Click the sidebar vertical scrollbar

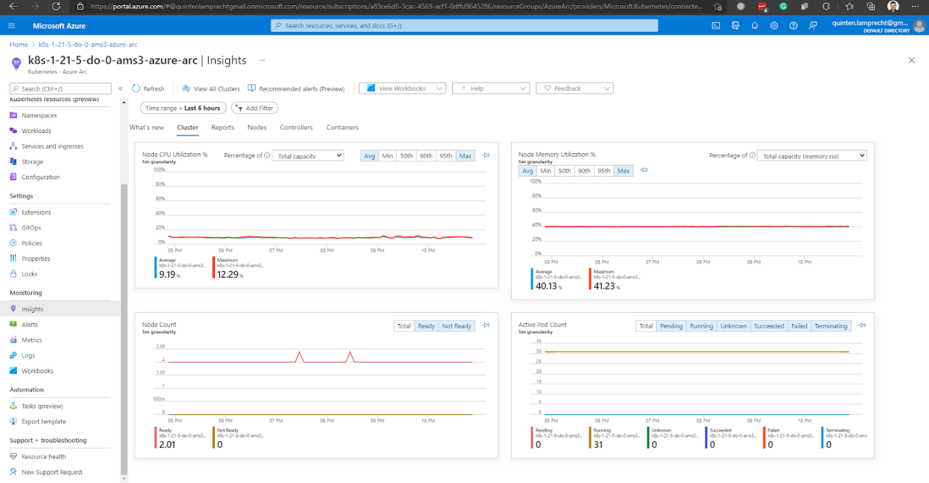click(124, 328)
